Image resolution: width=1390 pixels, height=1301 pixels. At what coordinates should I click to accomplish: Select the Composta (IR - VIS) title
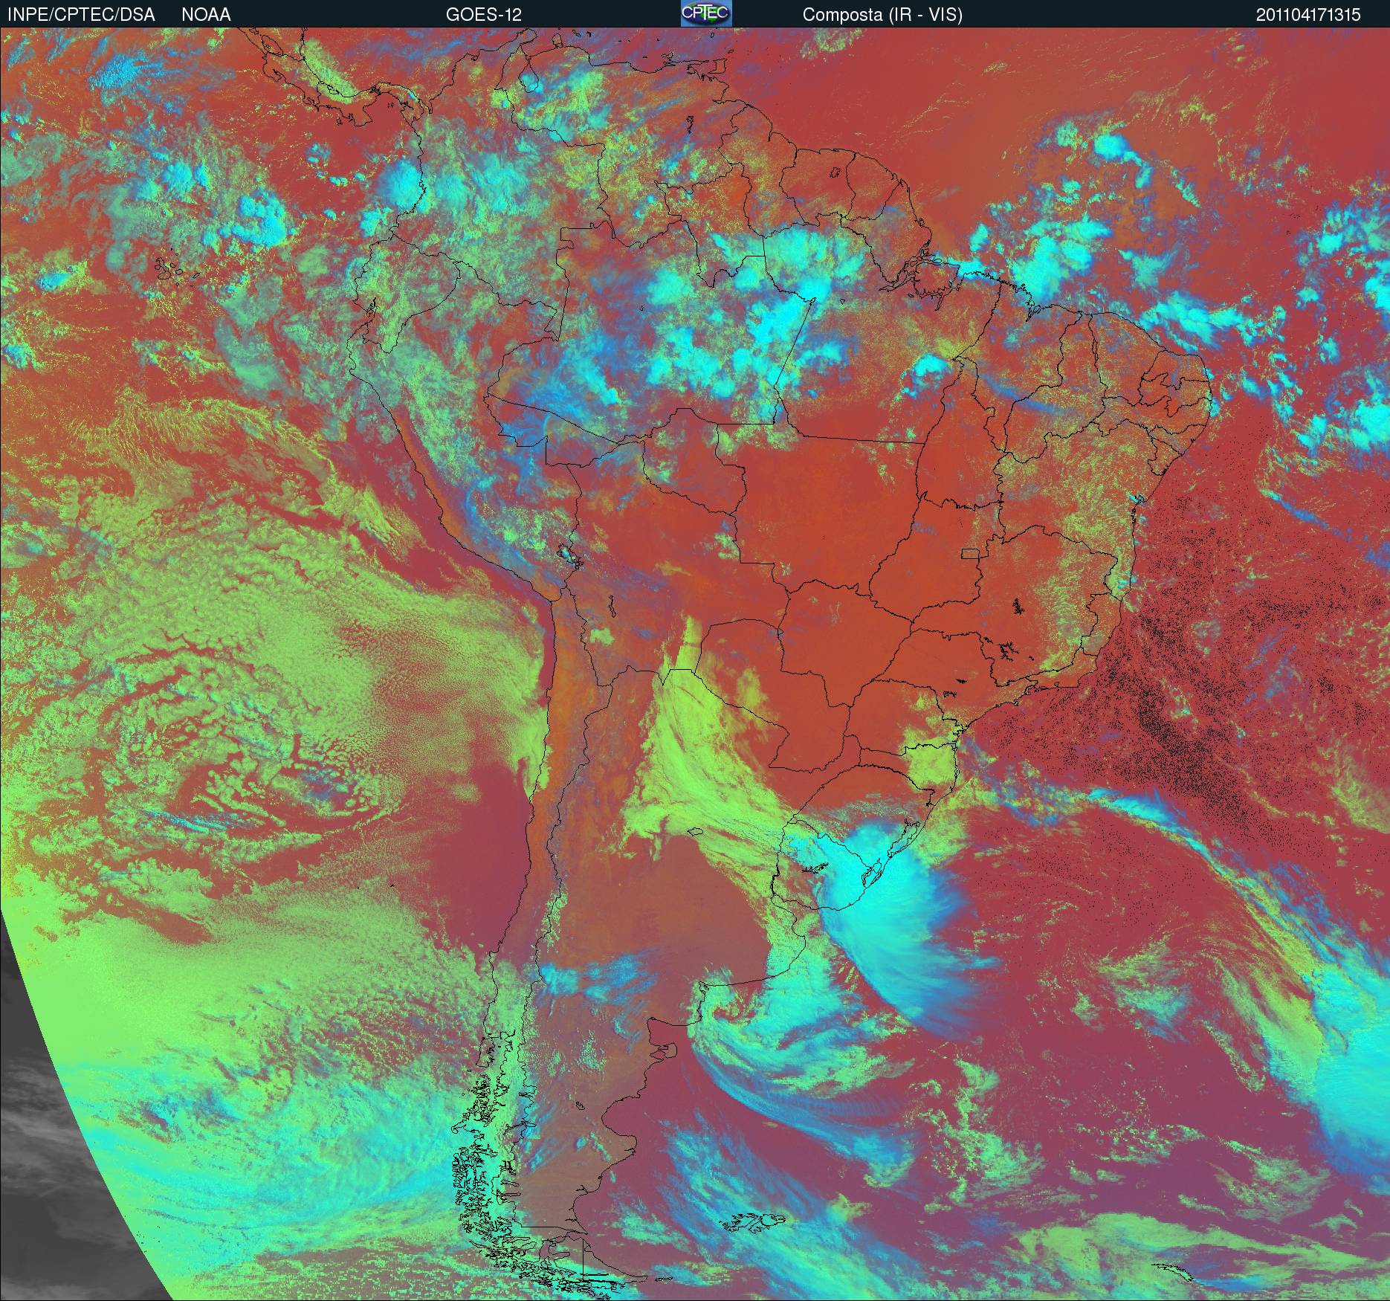[882, 15]
